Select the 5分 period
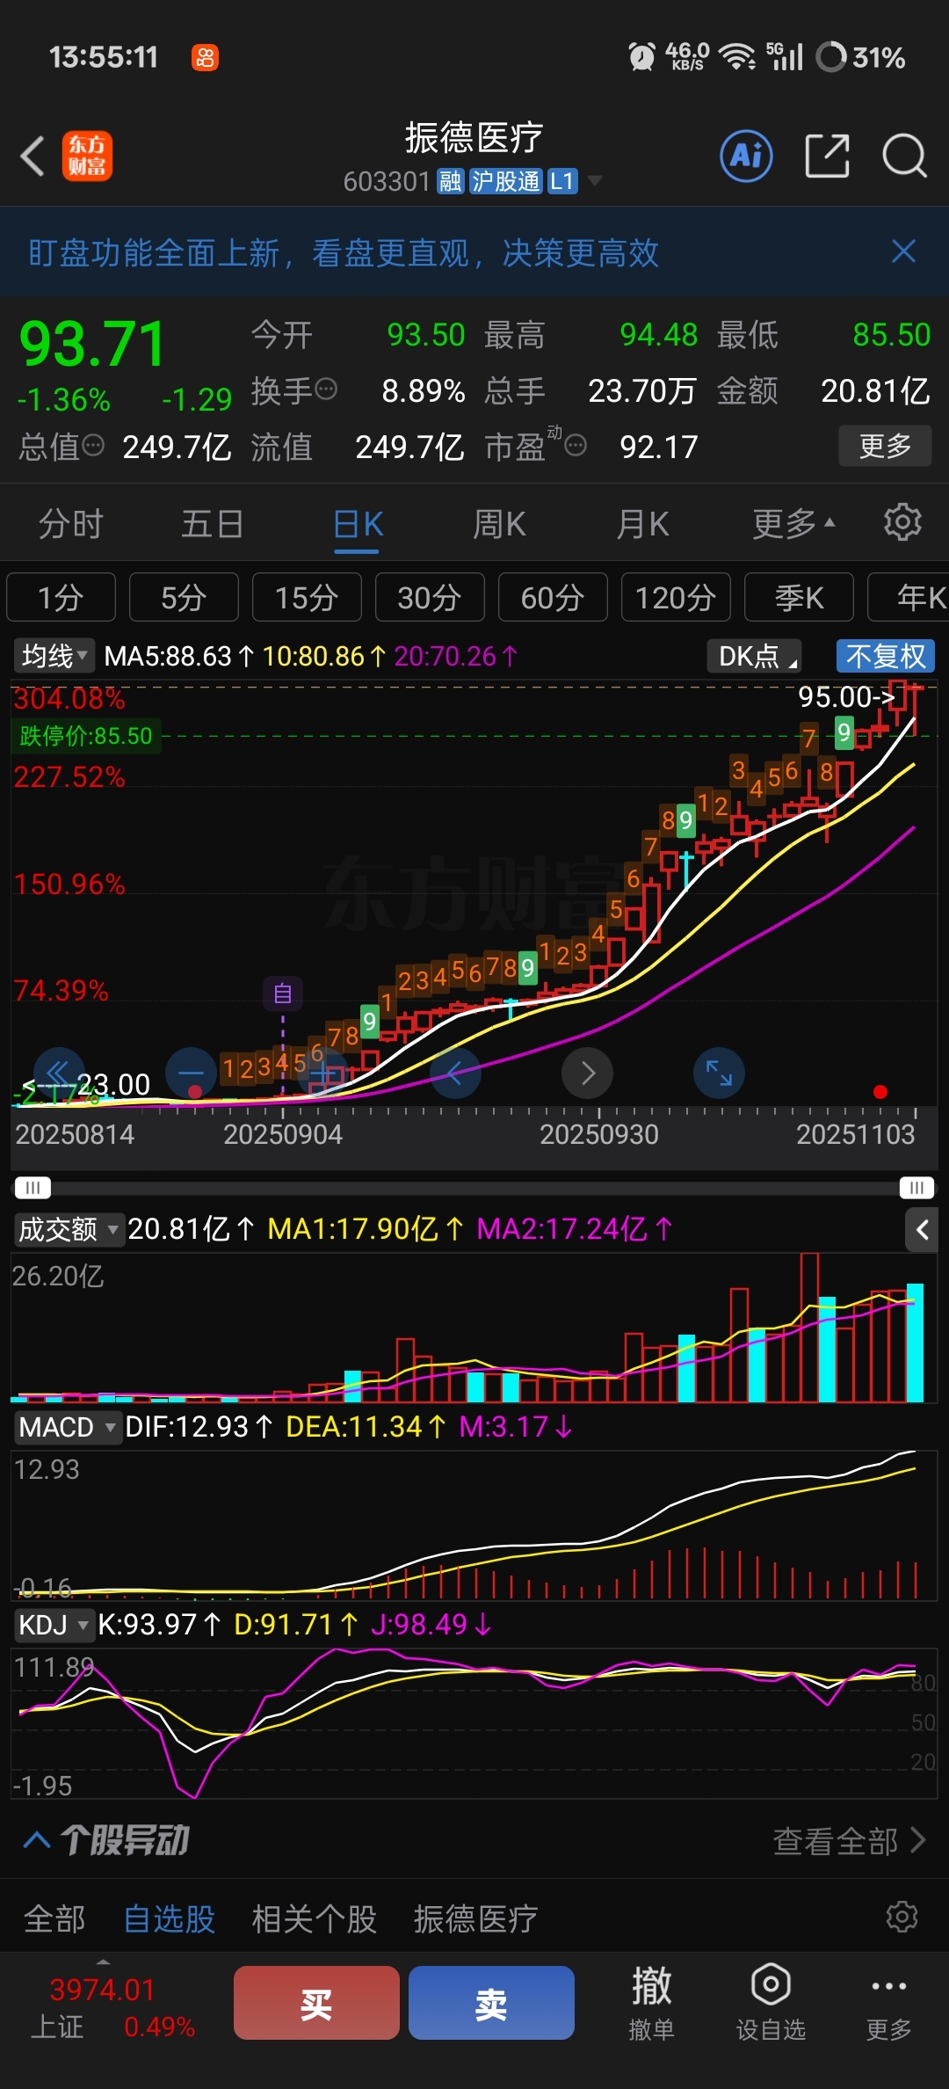949x2089 pixels. click(x=184, y=598)
